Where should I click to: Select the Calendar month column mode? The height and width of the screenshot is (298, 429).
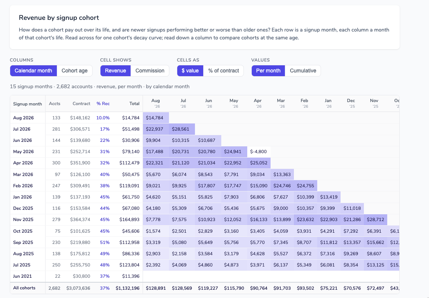pyautogui.click(x=33, y=71)
